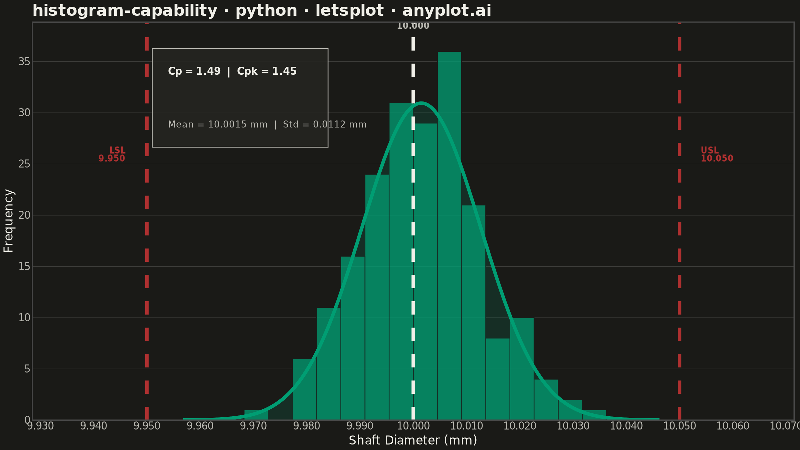The width and height of the screenshot is (800, 450).
Task: Click the 9.940 x-axis tick label
Action: click(x=94, y=426)
